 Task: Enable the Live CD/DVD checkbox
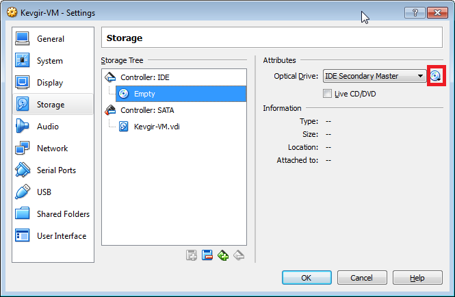point(328,94)
